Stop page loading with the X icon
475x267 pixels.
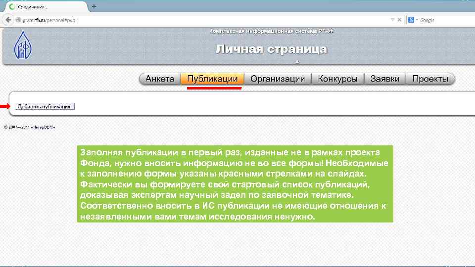point(399,20)
